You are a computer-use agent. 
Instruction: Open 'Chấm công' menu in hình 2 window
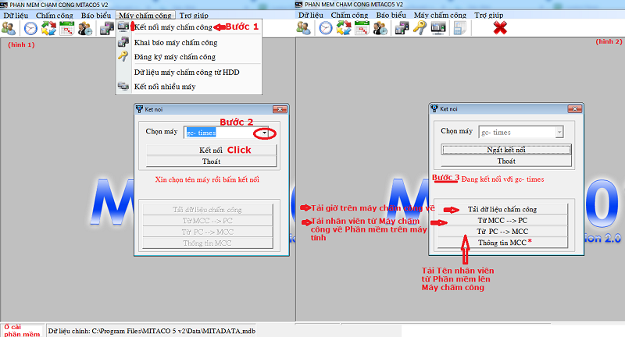click(x=349, y=15)
